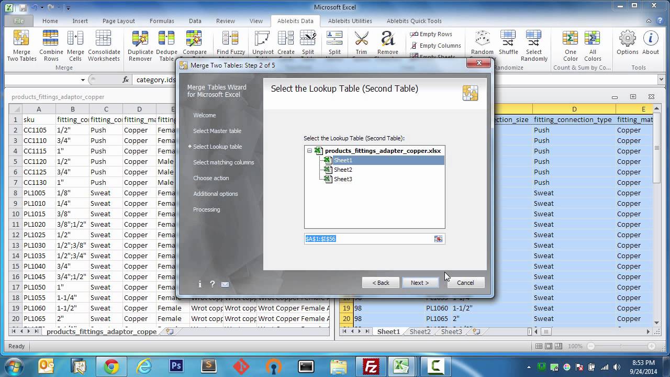
Task: Switch to Sheet2 tab in right workbook
Action: click(420, 331)
